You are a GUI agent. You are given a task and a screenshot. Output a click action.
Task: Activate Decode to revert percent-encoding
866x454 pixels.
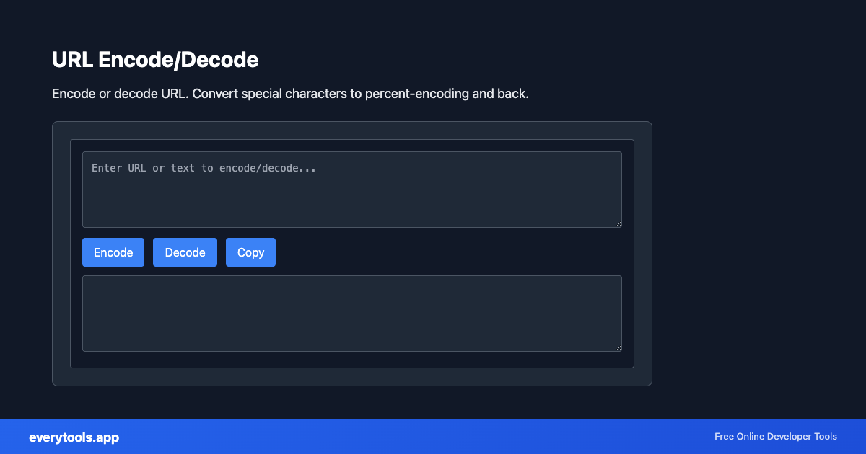[185, 252]
